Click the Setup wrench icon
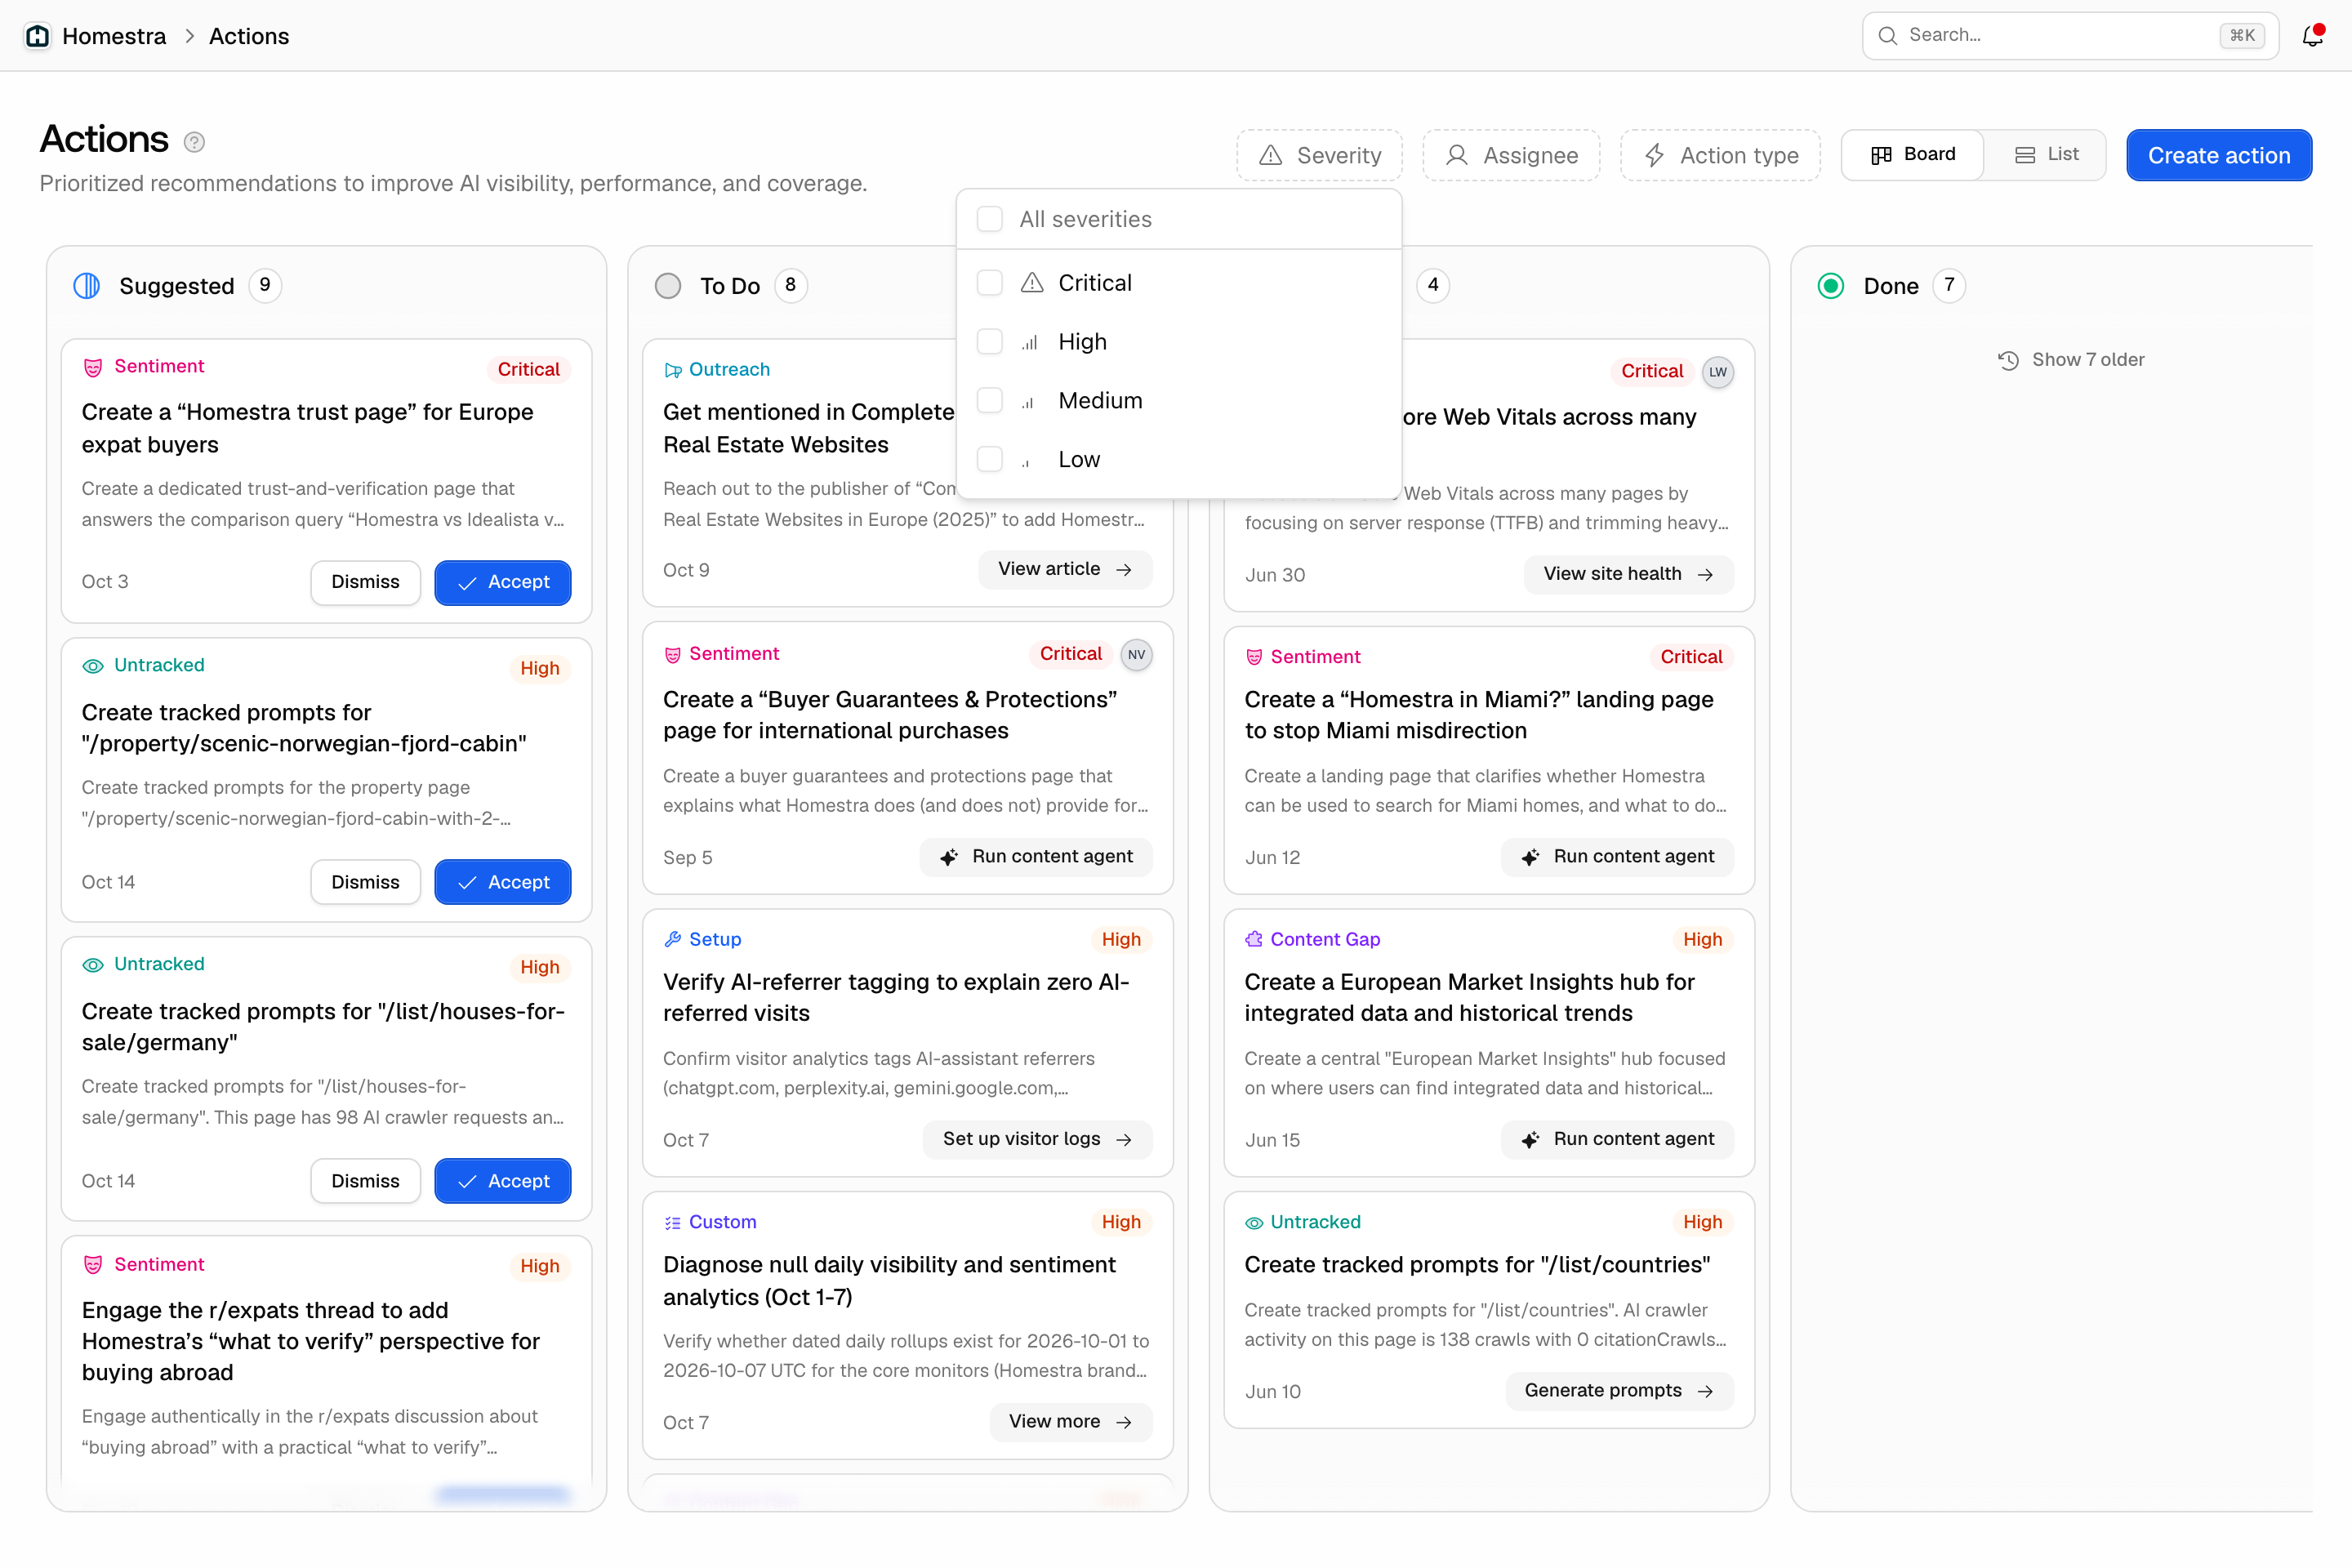 point(673,939)
